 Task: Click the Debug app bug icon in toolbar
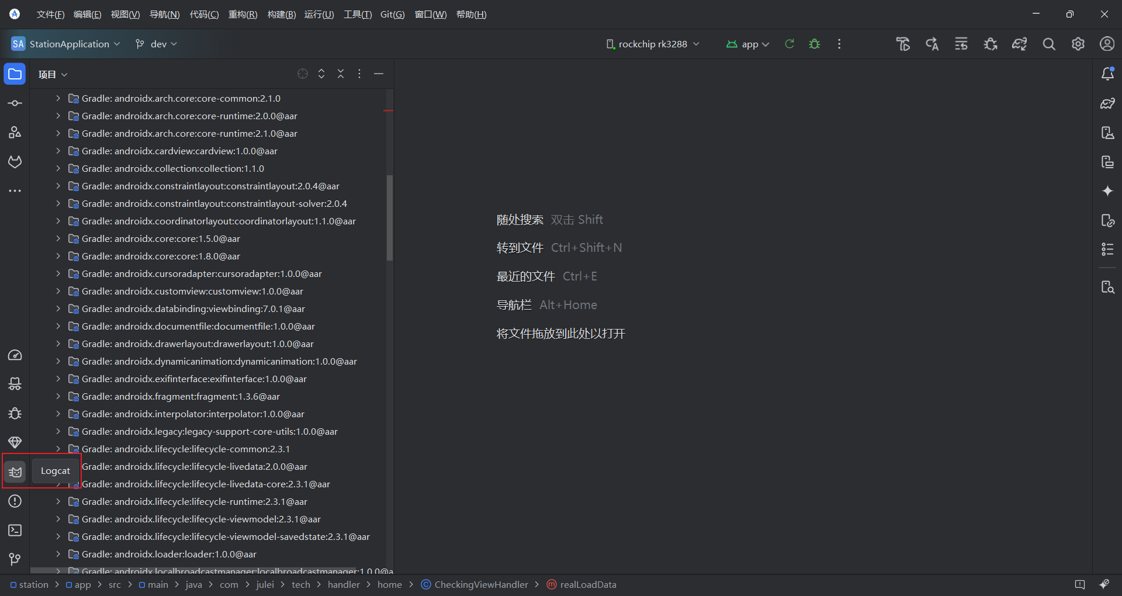[815, 44]
